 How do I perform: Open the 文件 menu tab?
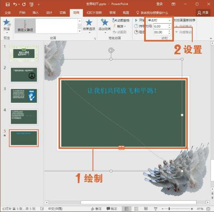click(8, 13)
